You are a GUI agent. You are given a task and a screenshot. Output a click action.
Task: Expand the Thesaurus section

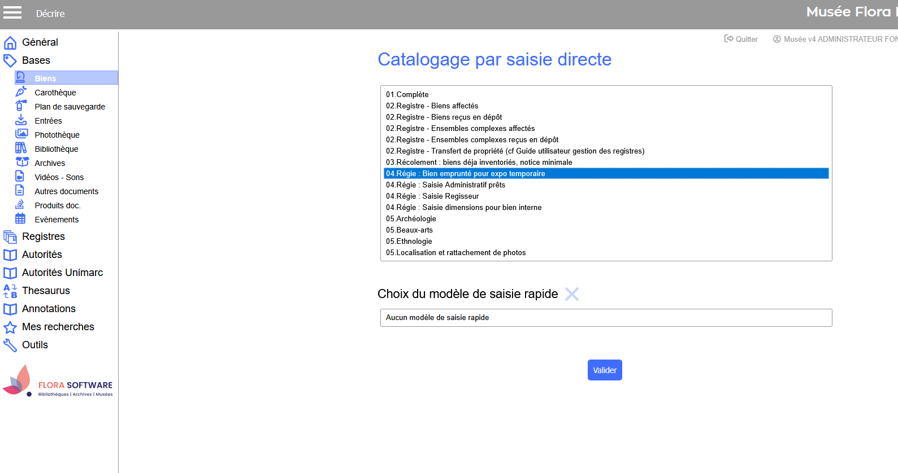pos(46,291)
